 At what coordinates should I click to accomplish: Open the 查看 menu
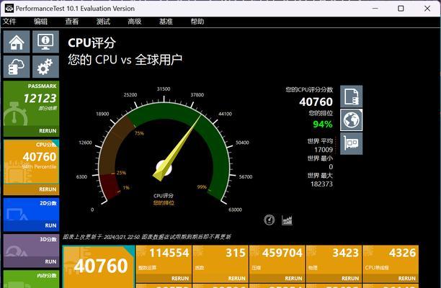click(72, 22)
